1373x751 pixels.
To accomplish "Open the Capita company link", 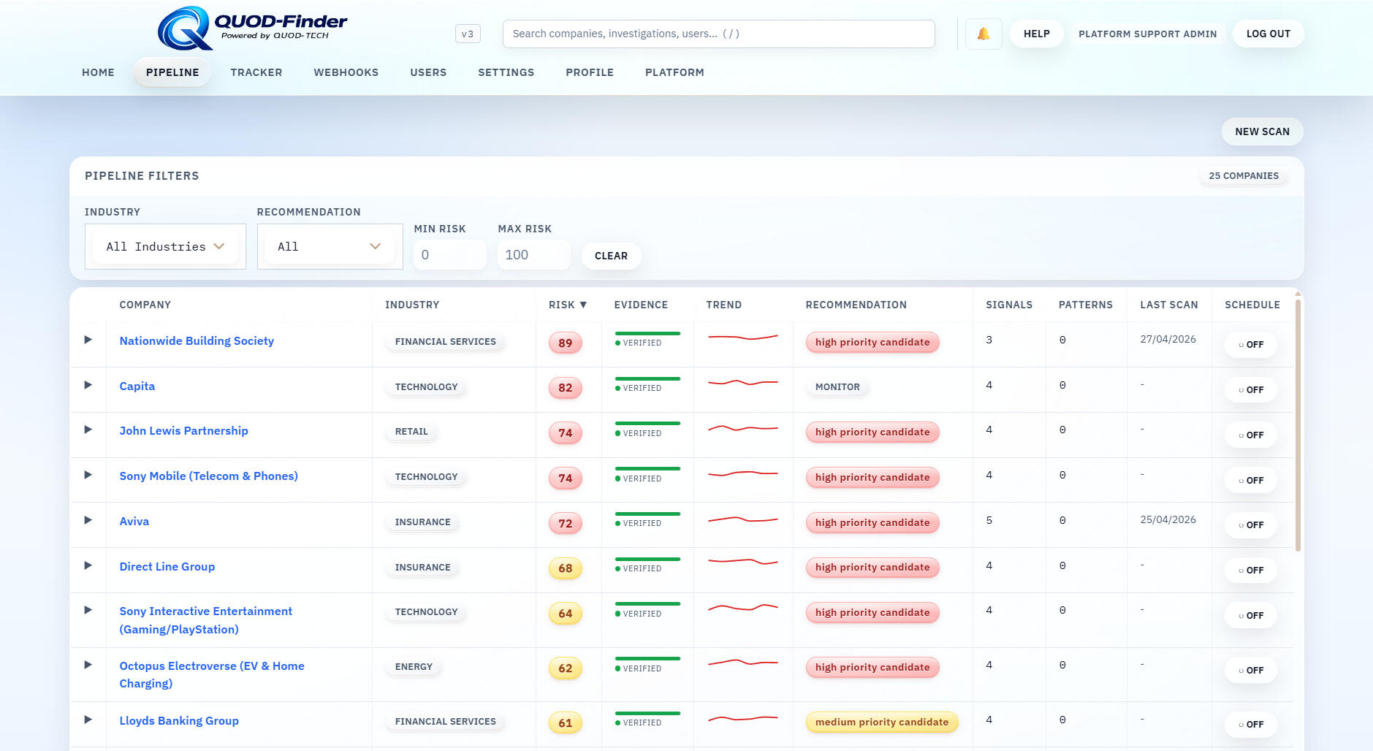I will 137,386.
